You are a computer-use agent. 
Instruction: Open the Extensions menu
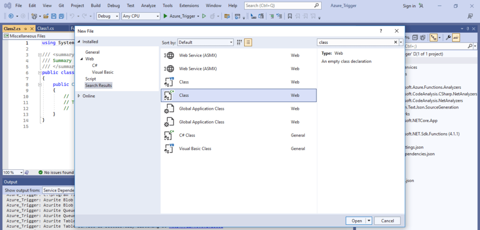coord(189,6)
